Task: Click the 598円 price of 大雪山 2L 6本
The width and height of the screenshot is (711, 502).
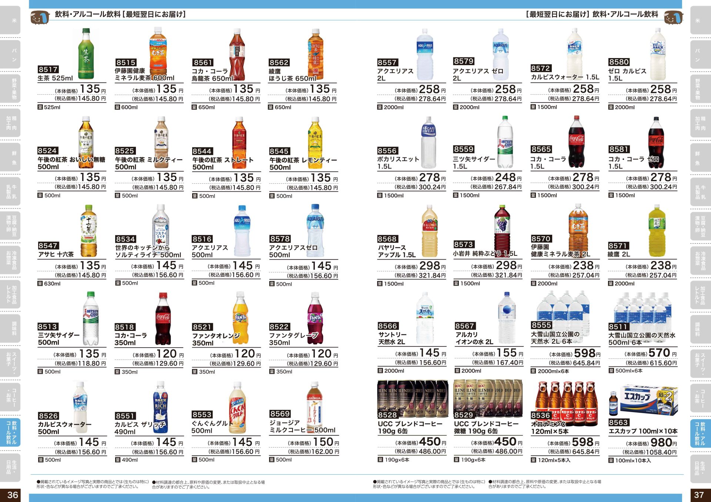Action: point(587,354)
